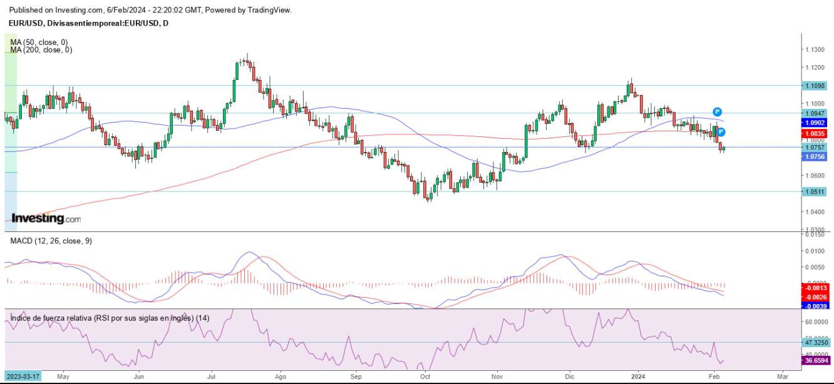Click the 1.1200 tick on price scale
The height and width of the screenshot is (384, 834).
[x=816, y=68]
